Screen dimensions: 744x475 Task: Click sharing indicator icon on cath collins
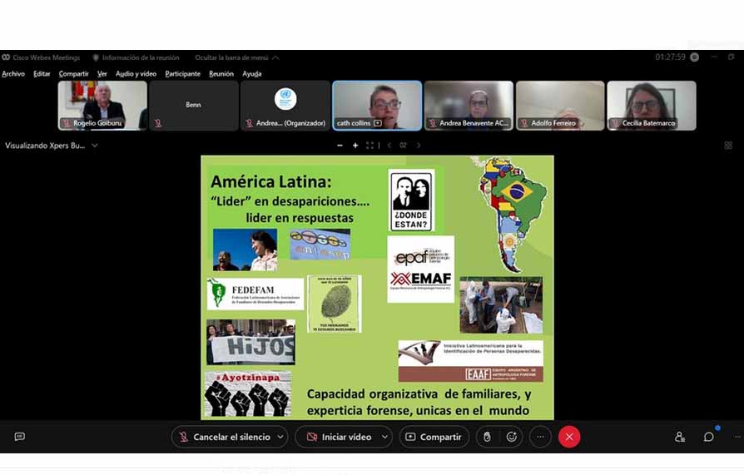[x=378, y=123]
